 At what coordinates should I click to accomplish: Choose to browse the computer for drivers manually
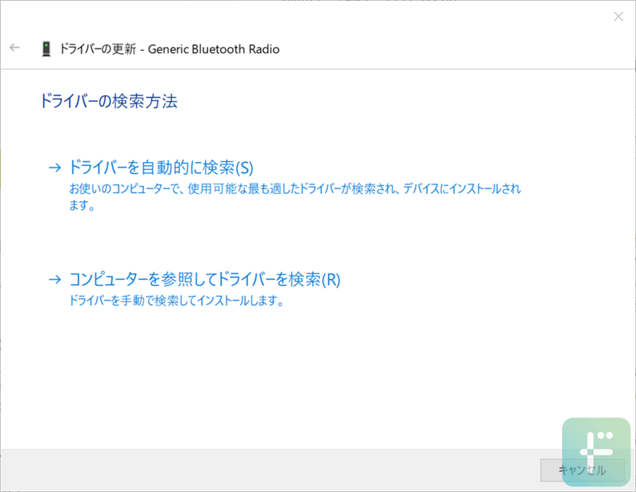coord(204,279)
